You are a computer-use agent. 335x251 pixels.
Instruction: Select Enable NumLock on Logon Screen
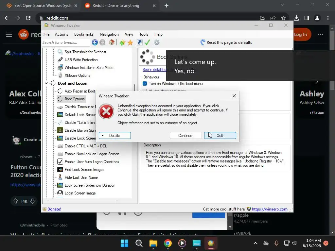[92, 154]
